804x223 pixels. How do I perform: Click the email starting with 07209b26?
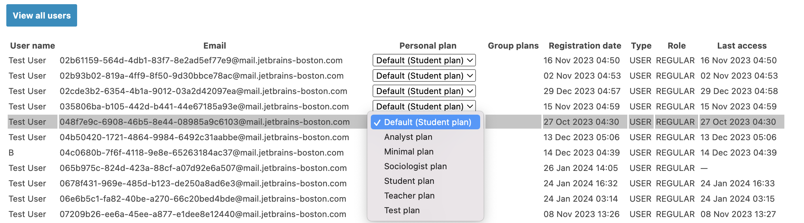pyautogui.click(x=203, y=214)
